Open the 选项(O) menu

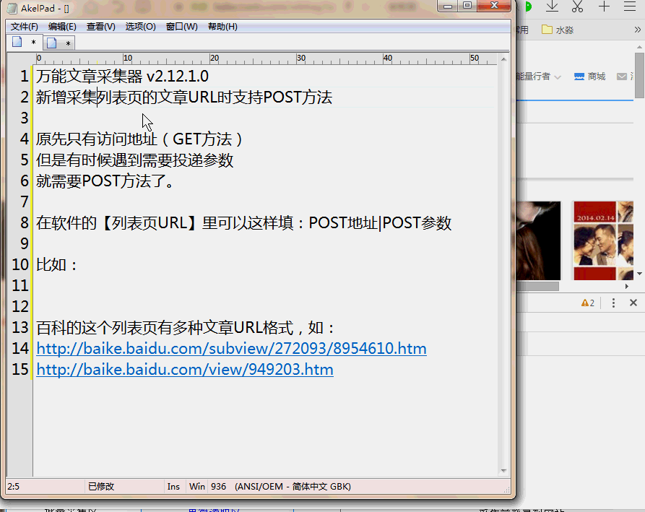point(140,27)
